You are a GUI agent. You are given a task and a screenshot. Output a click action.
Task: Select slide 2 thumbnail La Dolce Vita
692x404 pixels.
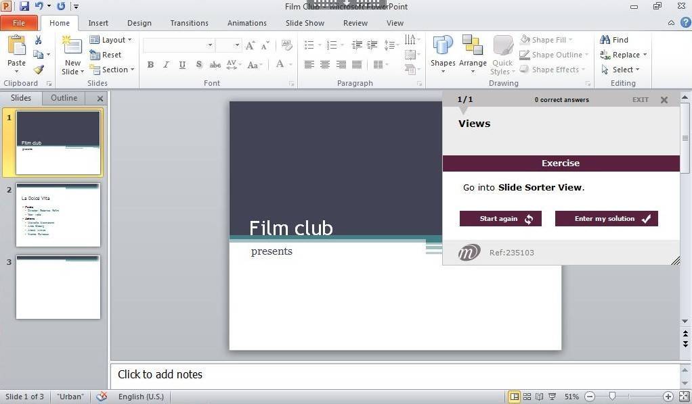(x=58, y=215)
